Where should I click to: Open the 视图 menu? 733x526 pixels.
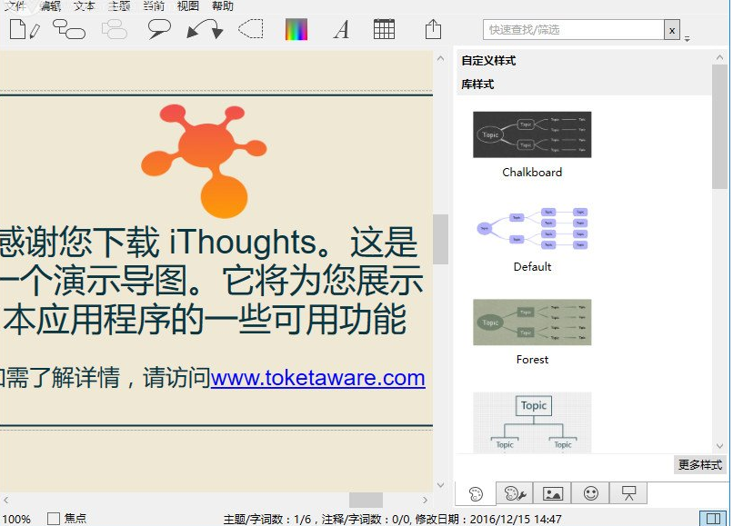point(188,5)
